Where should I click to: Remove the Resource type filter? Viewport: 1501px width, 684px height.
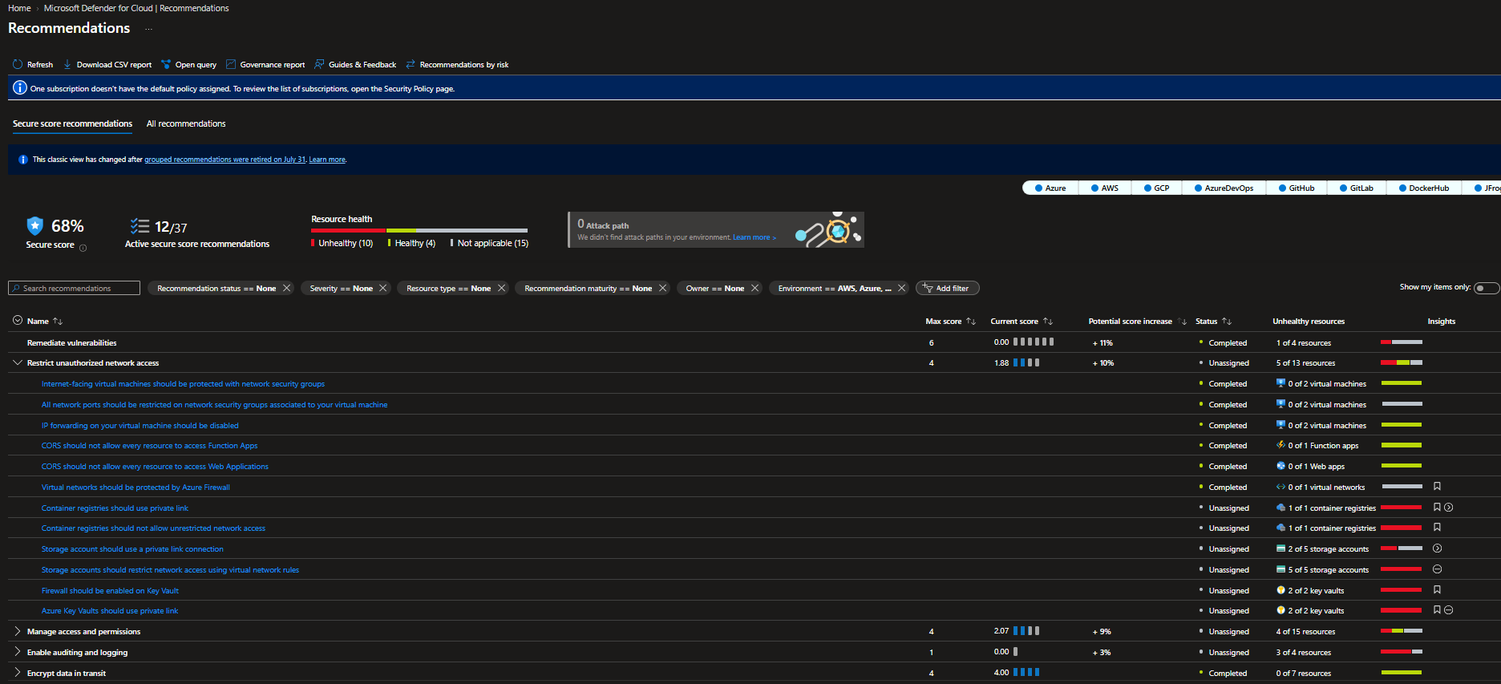click(501, 288)
